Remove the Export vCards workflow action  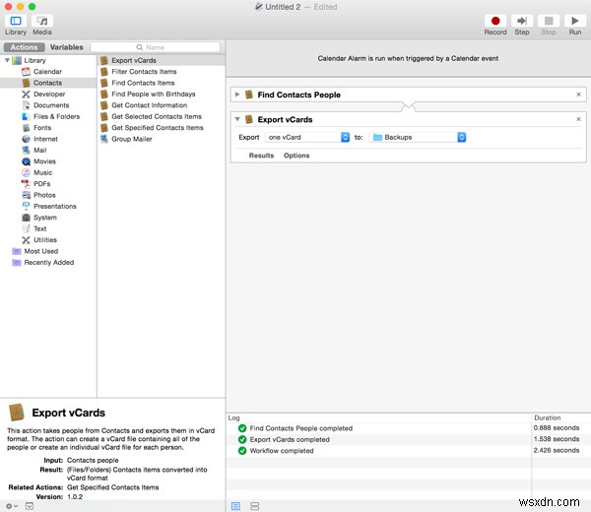pyautogui.click(x=578, y=119)
